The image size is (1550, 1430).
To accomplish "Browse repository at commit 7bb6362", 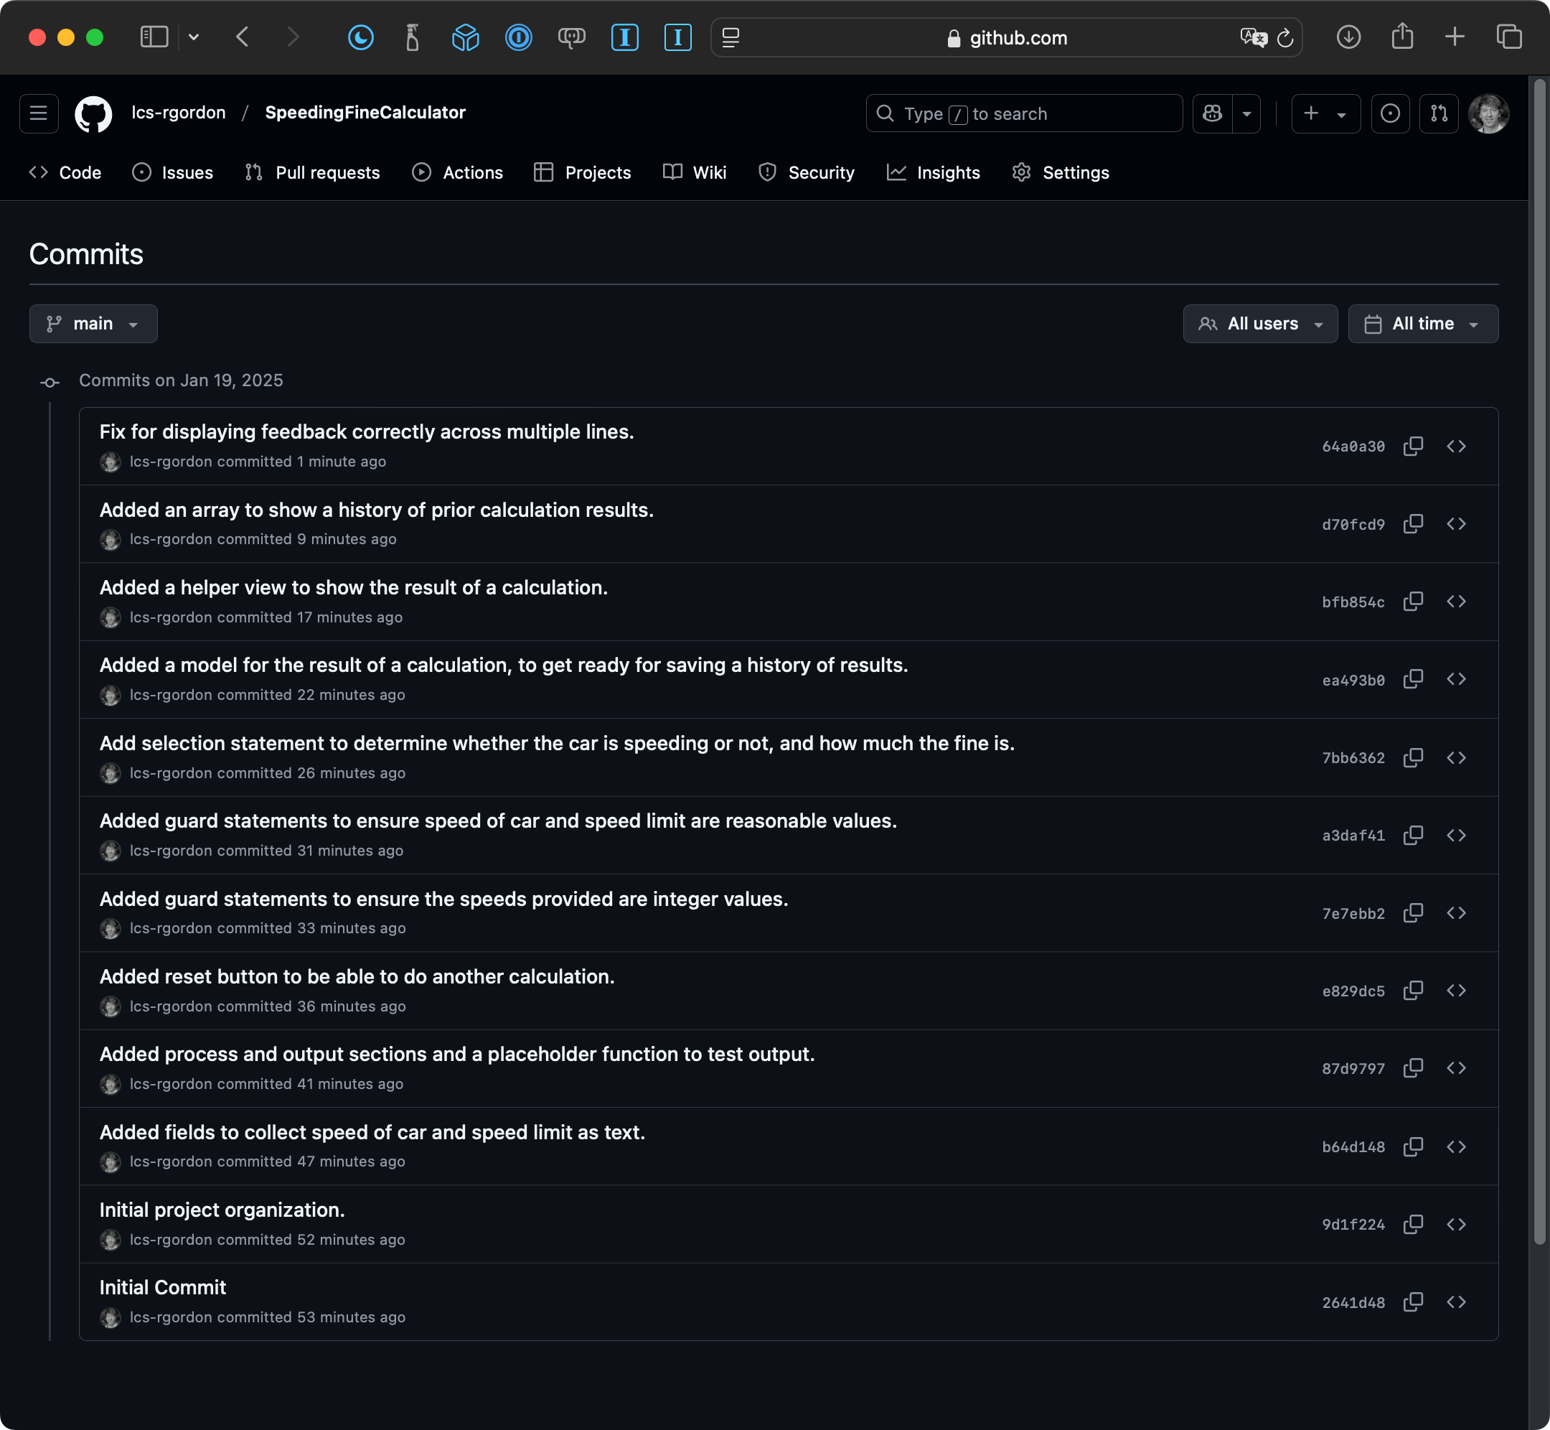I will 1456,757.
